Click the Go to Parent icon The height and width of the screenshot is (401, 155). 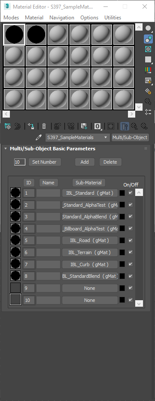point(134,126)
